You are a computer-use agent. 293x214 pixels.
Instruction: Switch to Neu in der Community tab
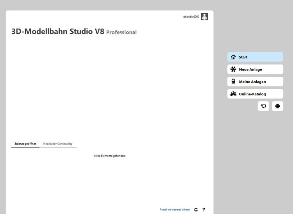point(58,144)
